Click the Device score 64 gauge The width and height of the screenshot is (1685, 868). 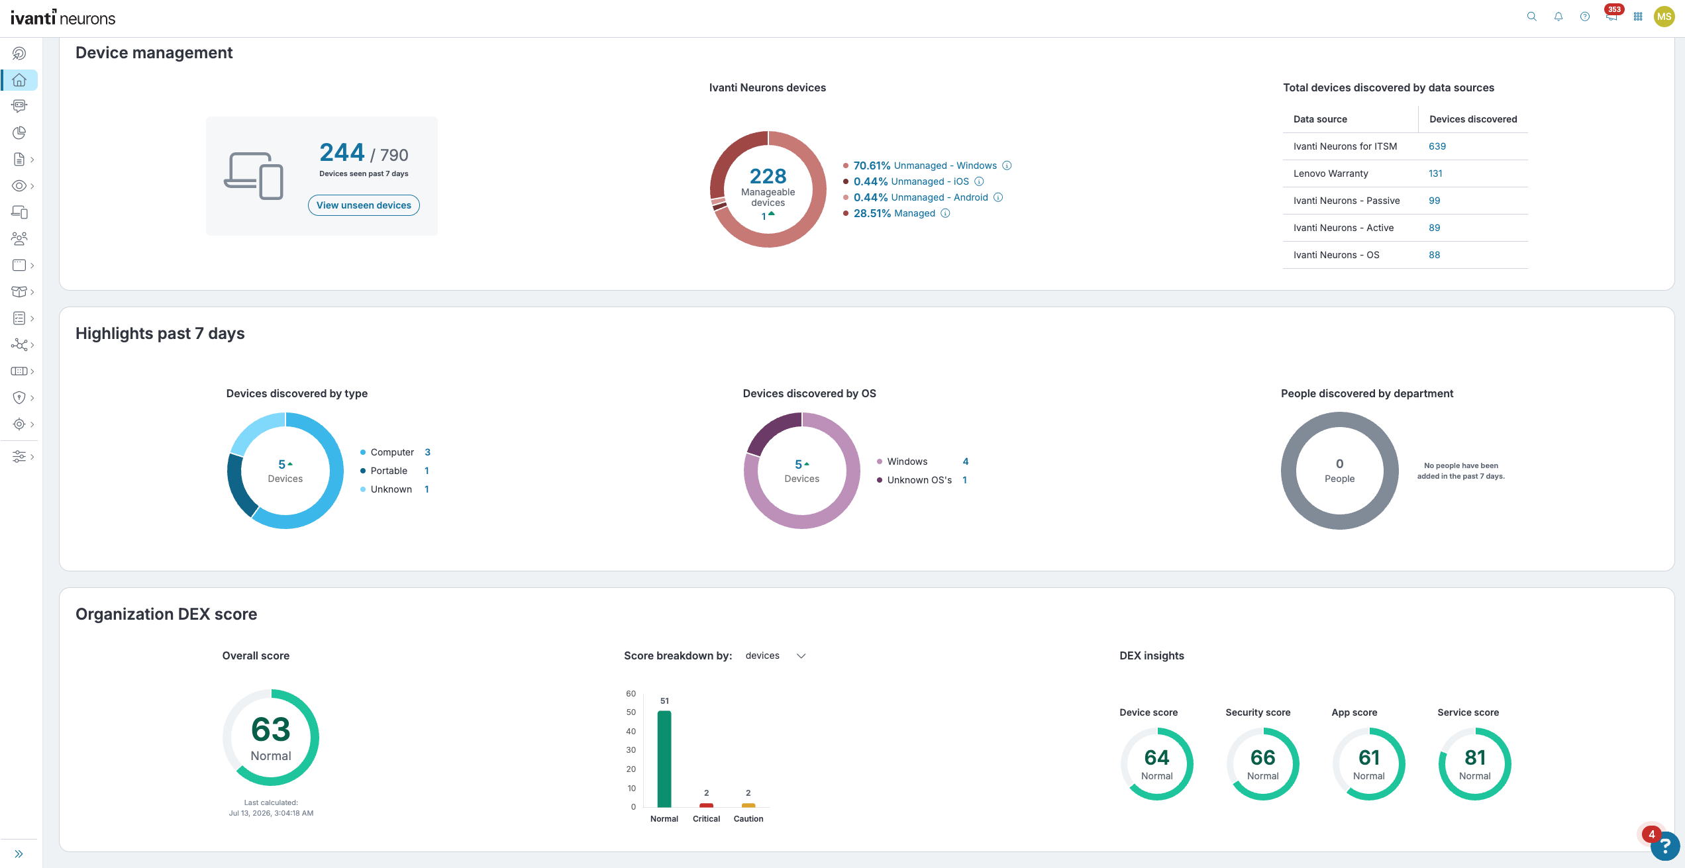pos(1156,764)
